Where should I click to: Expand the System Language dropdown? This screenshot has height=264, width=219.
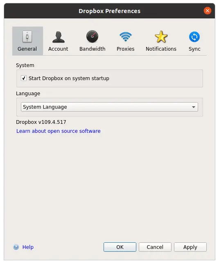coord(109,107)
